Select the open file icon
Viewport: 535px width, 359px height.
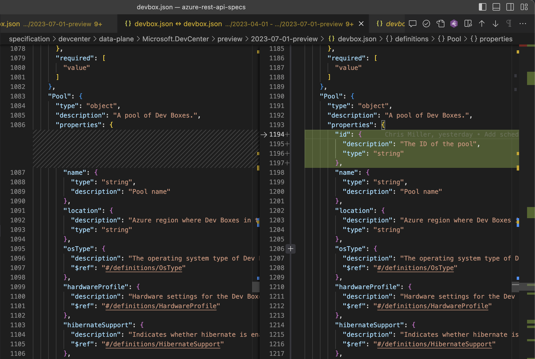coord(440,24)
